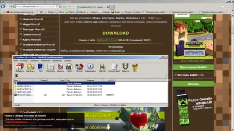Viewport: 234px width, 131px height.
Task: Sort archive list by Имя column
Action: (23, 80)
